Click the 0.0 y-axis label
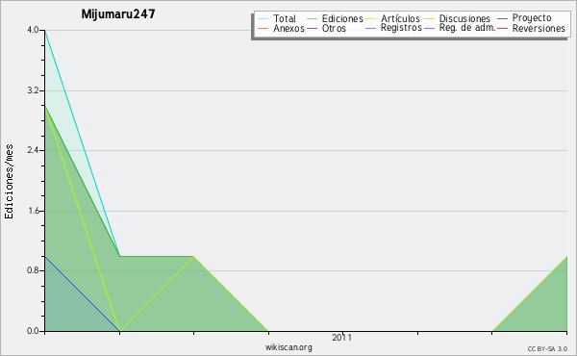Viewport: 577px width, 356px height. [x=33, y=331]
